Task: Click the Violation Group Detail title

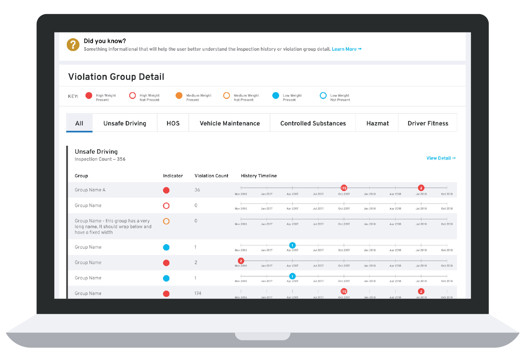Action: coord(116,77)
